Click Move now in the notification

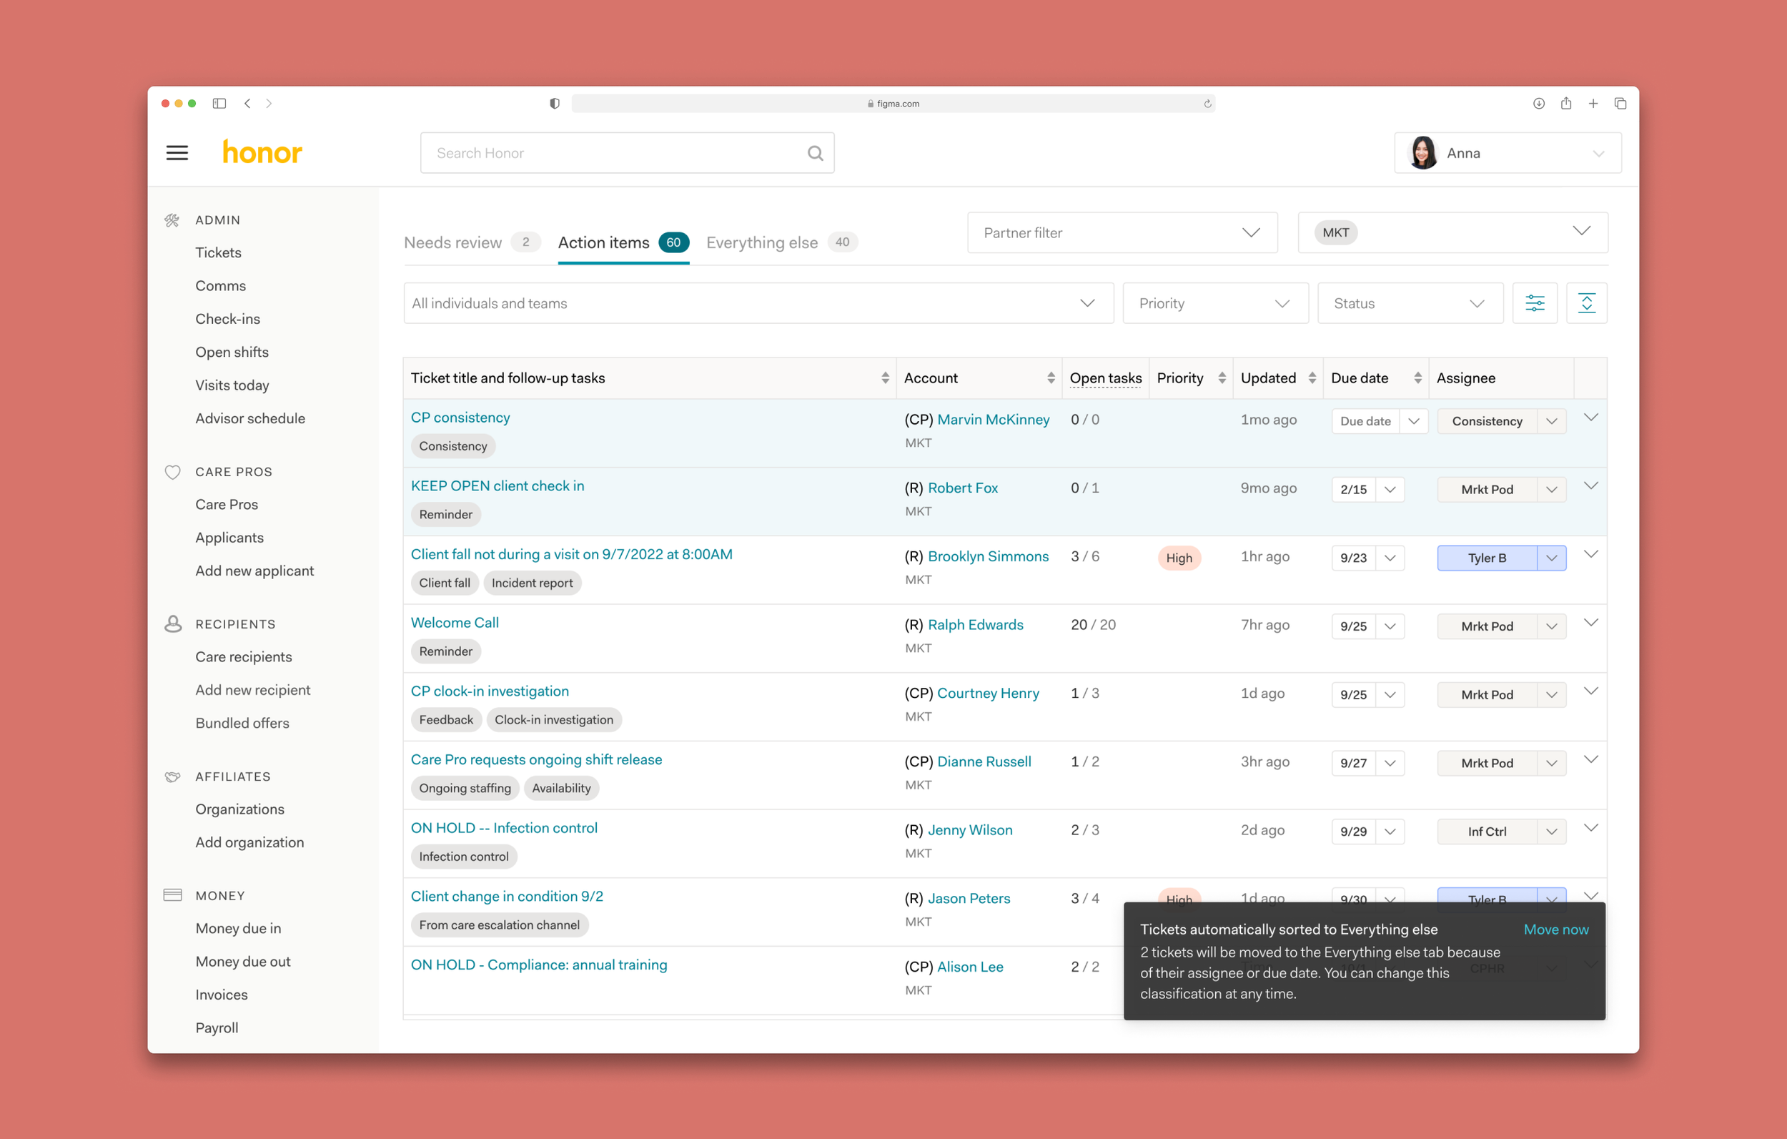coord(1555,929)
